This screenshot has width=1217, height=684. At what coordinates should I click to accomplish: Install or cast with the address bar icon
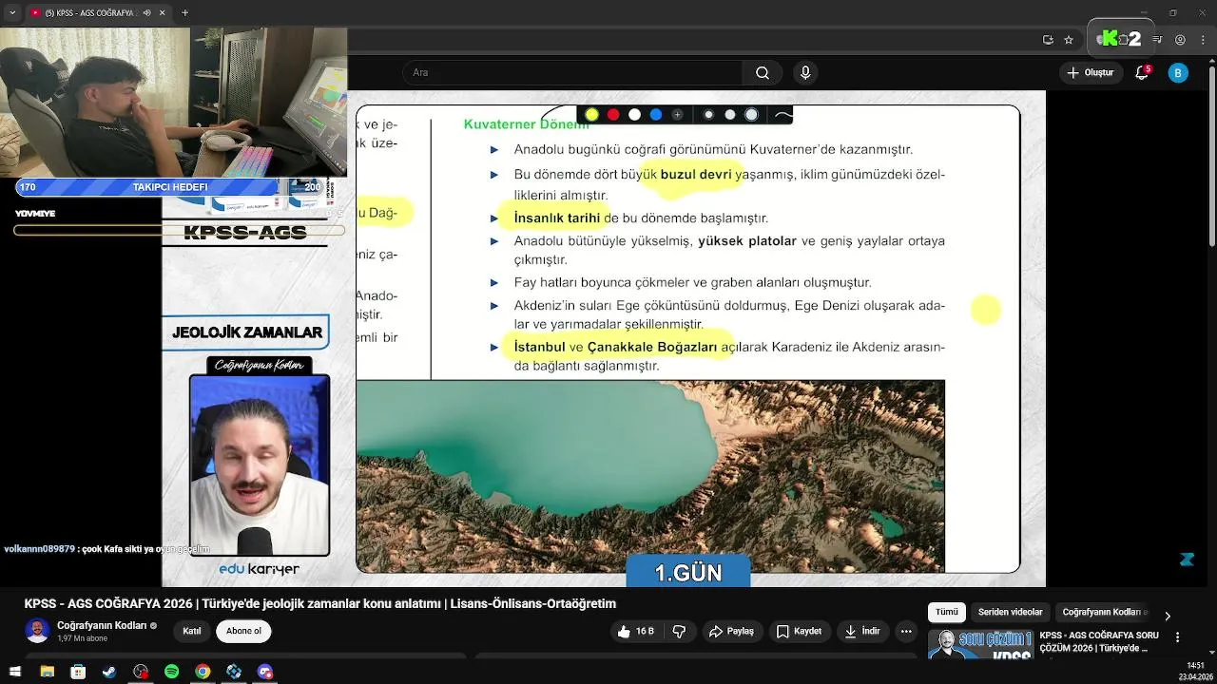pyautogui.click(x=1048, y=40)
